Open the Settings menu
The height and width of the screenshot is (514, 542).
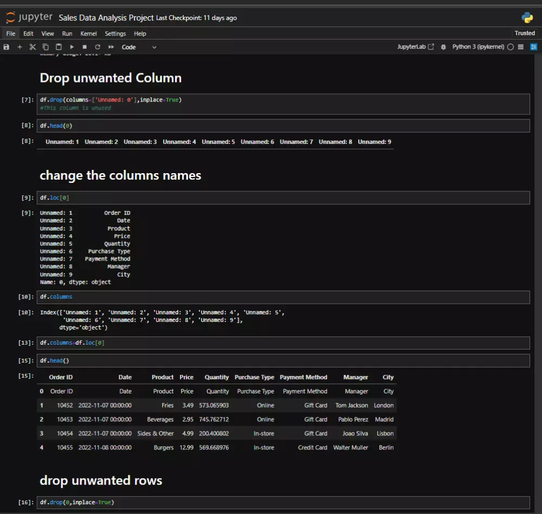pos(115,34)
